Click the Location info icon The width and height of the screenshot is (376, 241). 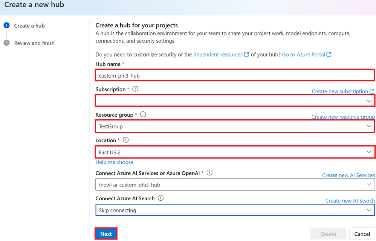pyautogui.click(x=126, y=140)
